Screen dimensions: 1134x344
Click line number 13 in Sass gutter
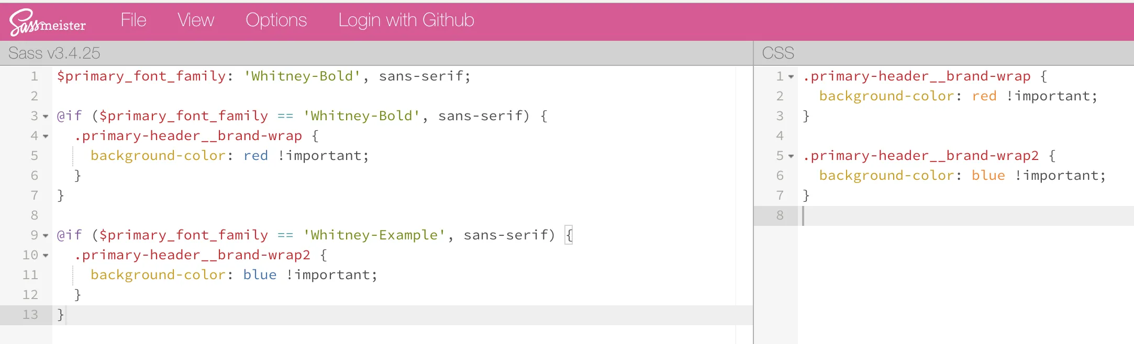tap(30, 315)
